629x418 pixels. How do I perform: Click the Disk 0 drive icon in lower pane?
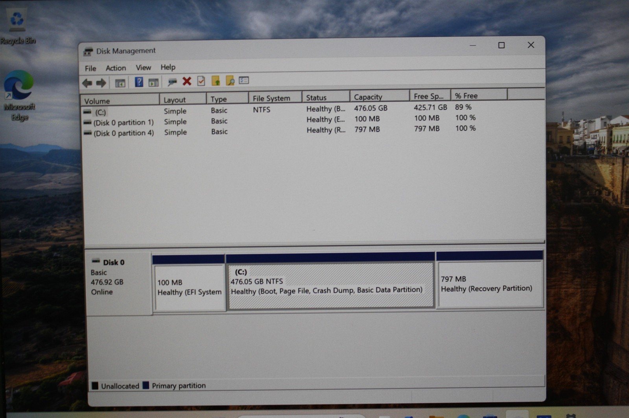point(96,261)
